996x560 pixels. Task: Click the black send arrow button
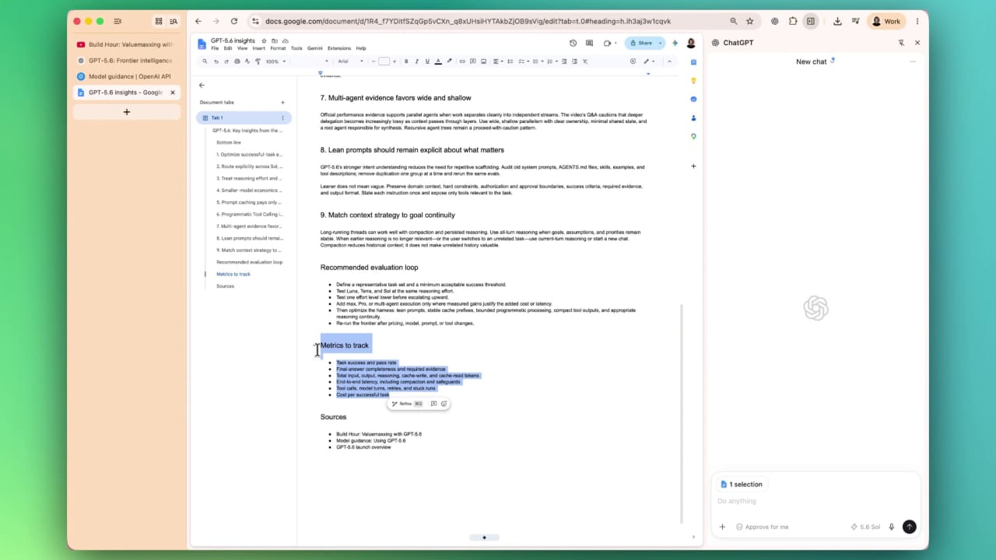909,527
